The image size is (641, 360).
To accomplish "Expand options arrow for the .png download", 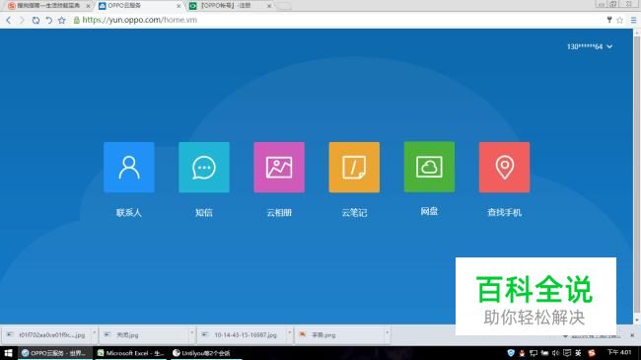I will (x=387, y=333).
